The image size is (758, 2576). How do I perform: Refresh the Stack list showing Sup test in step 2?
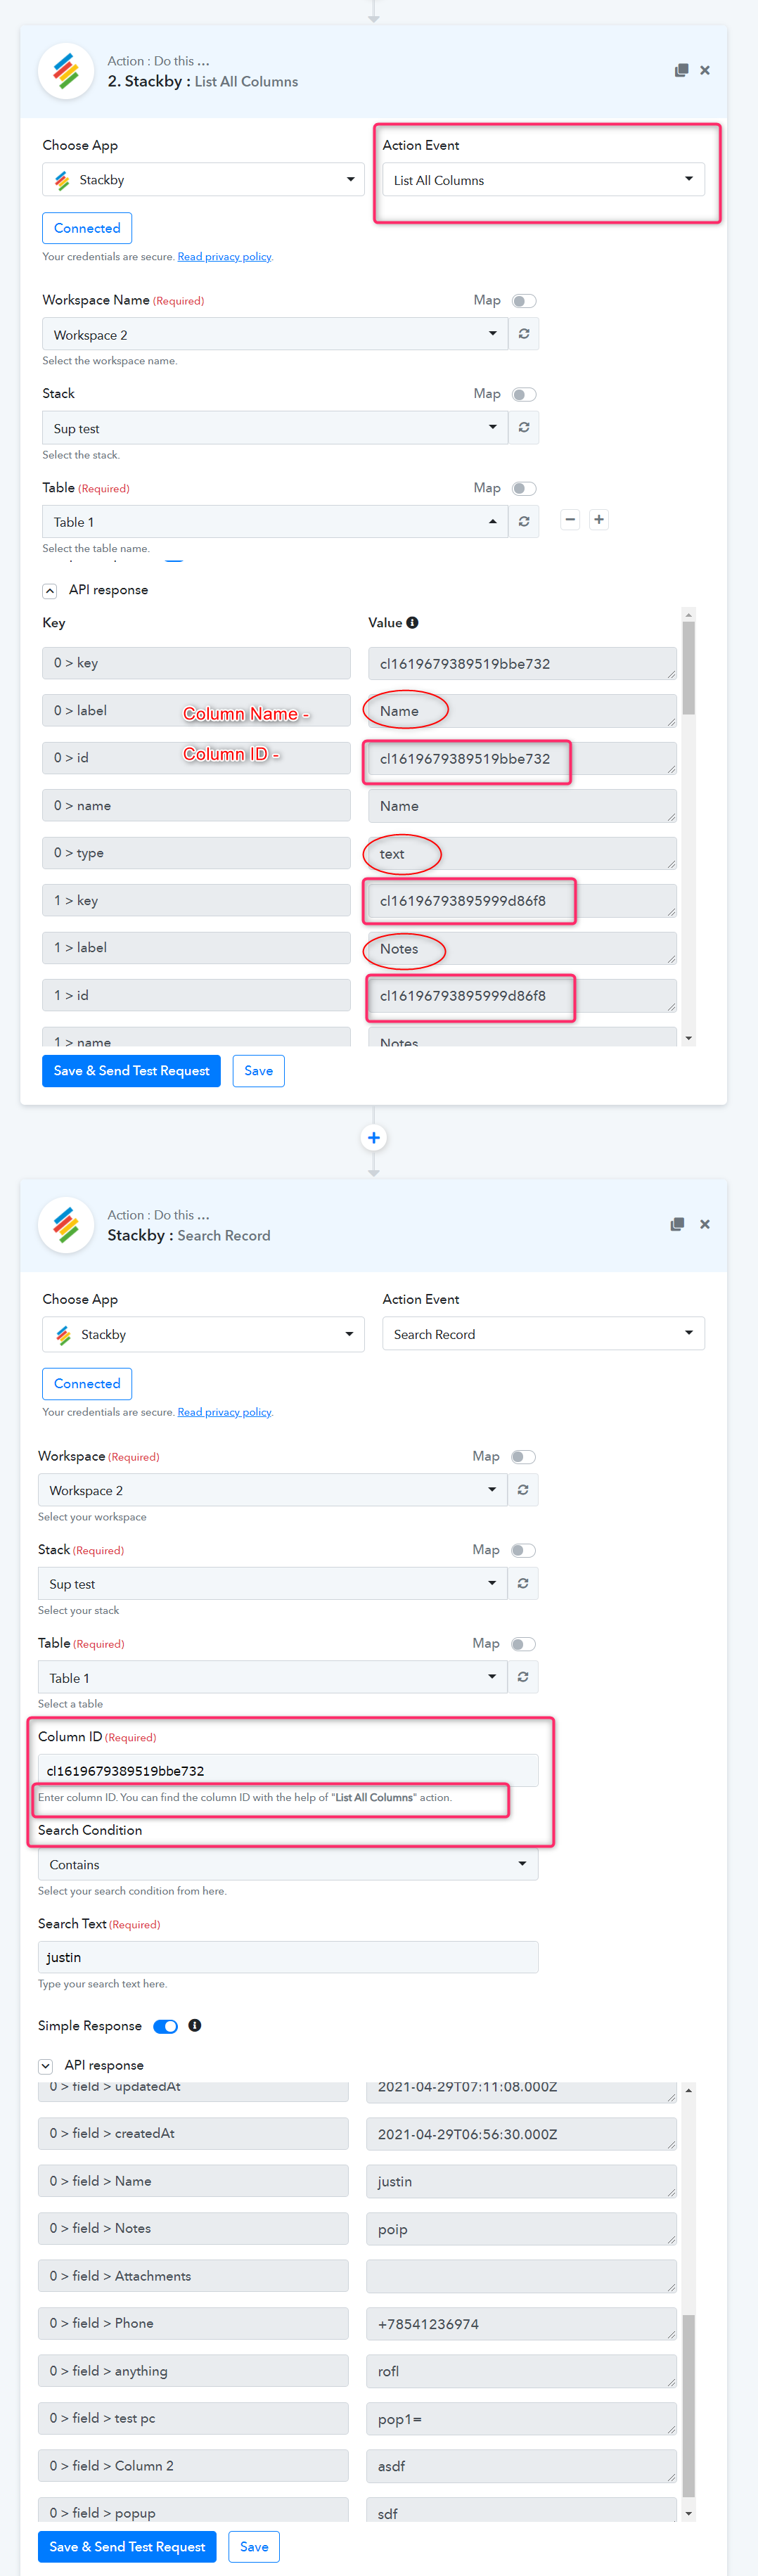tap(524, 428)
